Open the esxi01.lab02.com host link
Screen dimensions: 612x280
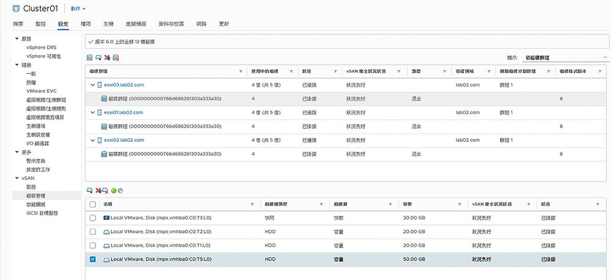[124, 112]
